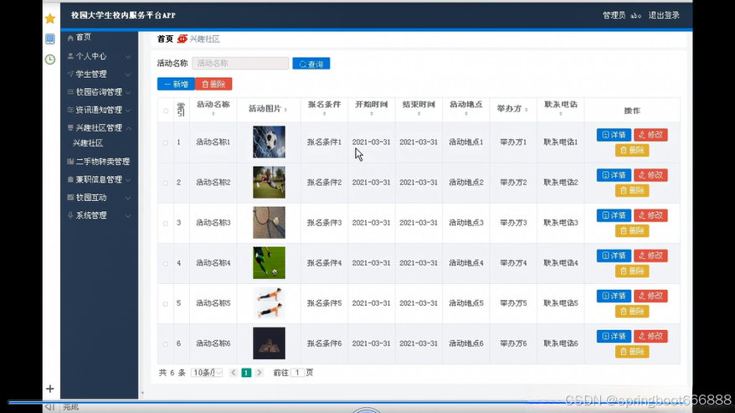Click 详情 for row 4
The width and height of the screenshot is (735, 413).
pyautogui.click(x=614, y=256)
